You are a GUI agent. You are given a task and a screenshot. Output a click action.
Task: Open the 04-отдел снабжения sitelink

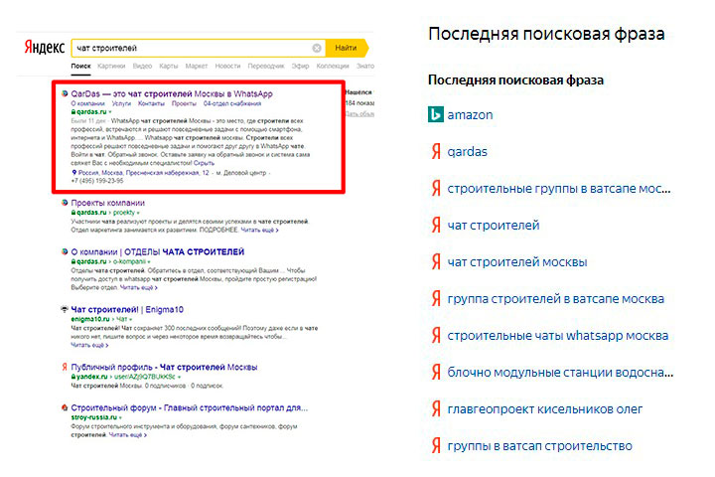pyautogui.click(x=232, y=103)
